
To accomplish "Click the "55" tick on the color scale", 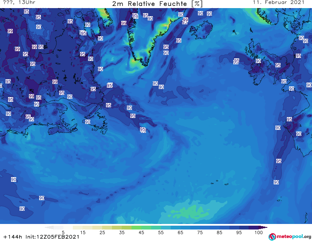I will click(x=161, y=232).
